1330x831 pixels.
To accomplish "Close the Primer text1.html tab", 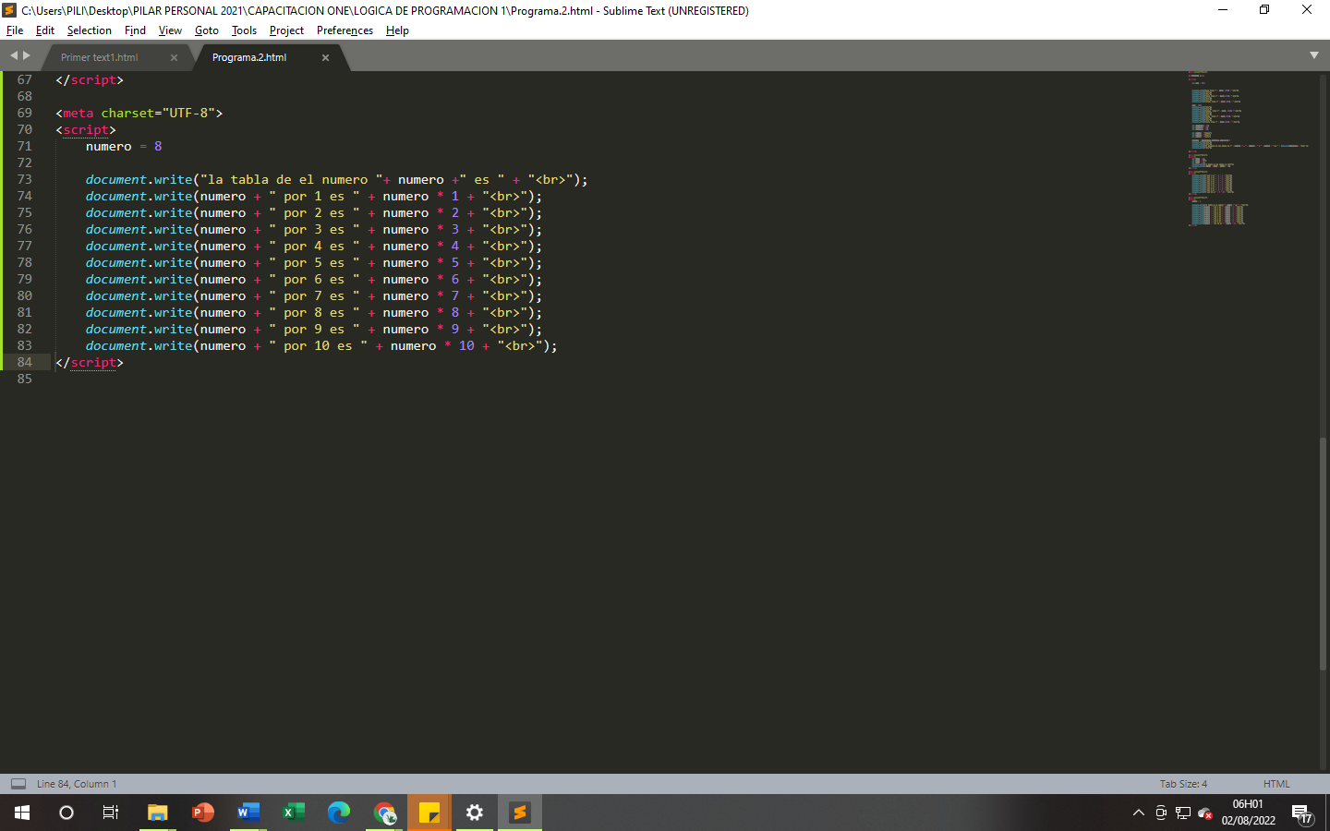I will (174, 57).
